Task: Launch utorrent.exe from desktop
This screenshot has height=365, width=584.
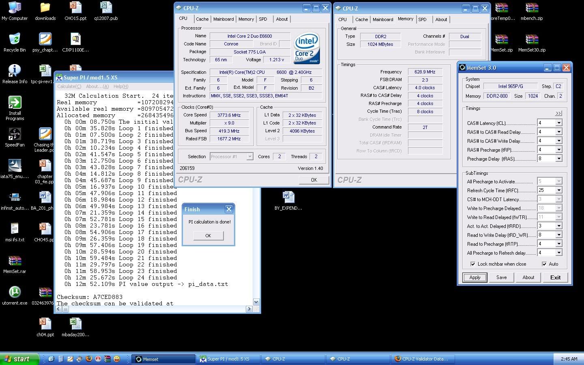Action: click(x=15, y=296)
